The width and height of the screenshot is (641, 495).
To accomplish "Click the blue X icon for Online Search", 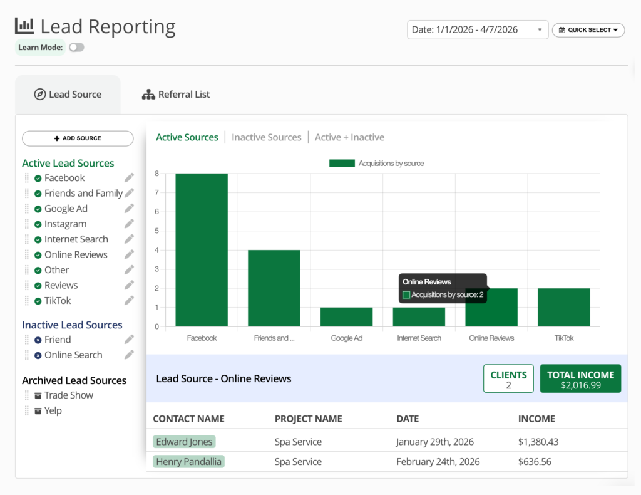I will tap(38, 355).
